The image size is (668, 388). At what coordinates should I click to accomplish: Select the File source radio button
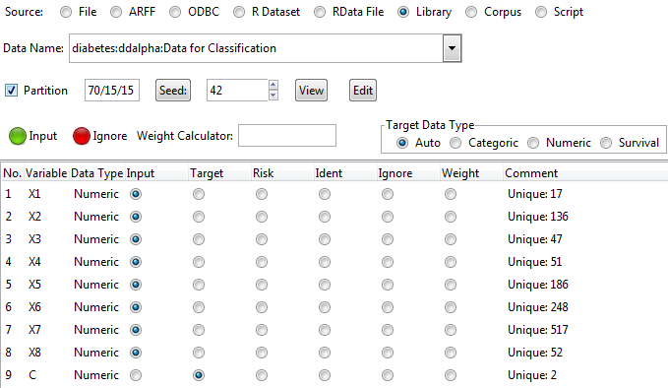point(66,12)
